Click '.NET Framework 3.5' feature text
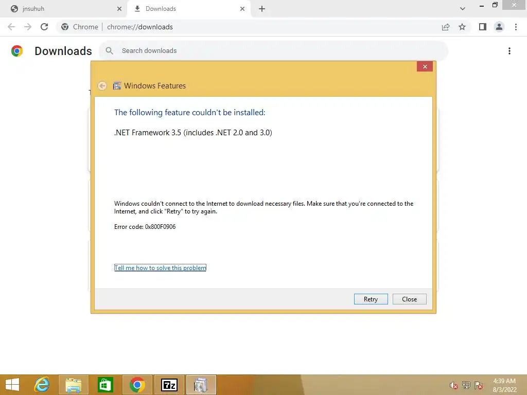 (x=194, y=133)
